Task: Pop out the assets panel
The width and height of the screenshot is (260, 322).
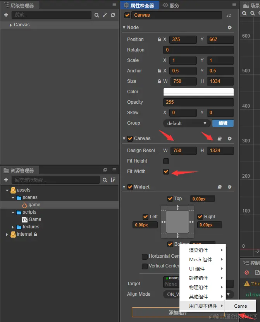Action: [105, 170]
